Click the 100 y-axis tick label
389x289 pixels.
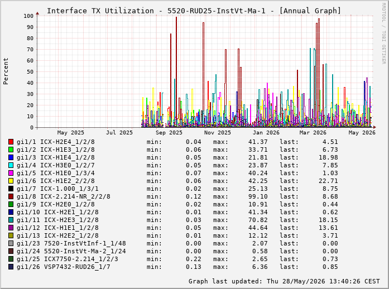point(28,16)
